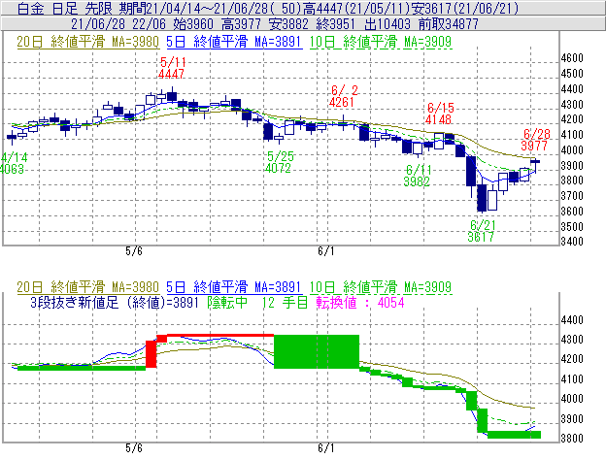This screenshot has width=606, height=459.
Task: Click the 6/11 3982 low label
Action: tap(418, 176)
